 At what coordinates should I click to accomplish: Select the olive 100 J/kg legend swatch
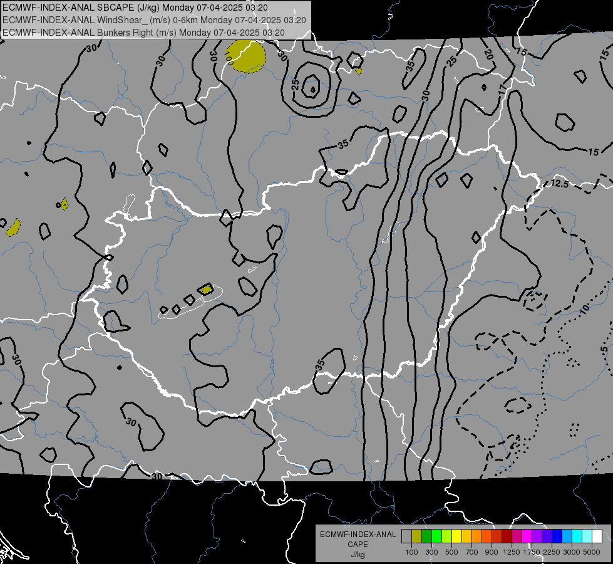tap(417, 536)
